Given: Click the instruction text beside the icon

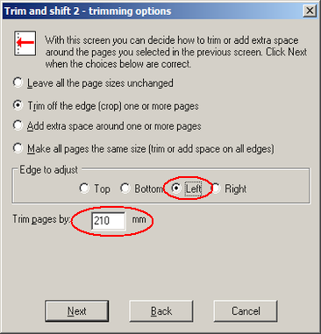Looking at the screenshot, I should pos(175,52).
